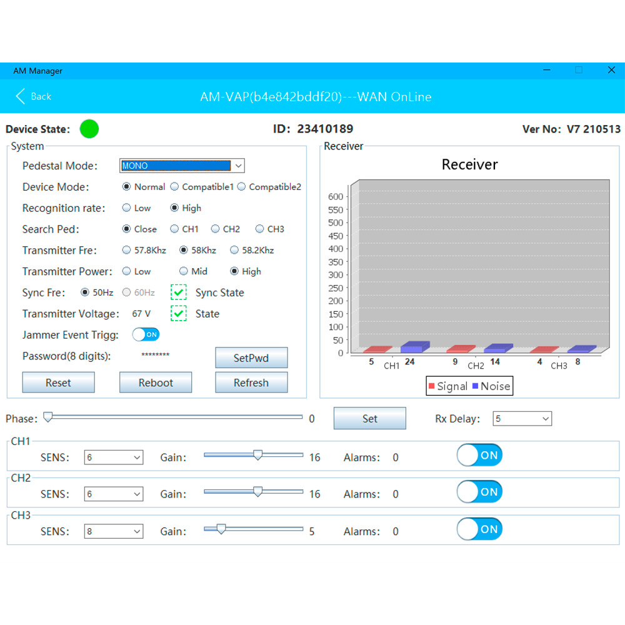The image size is (625, 625).
Task: Select Compatible1 device mode
Action: coord(175,187)
